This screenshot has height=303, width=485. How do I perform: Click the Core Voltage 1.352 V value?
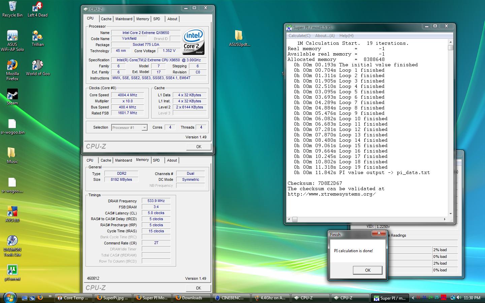point(169,51)
